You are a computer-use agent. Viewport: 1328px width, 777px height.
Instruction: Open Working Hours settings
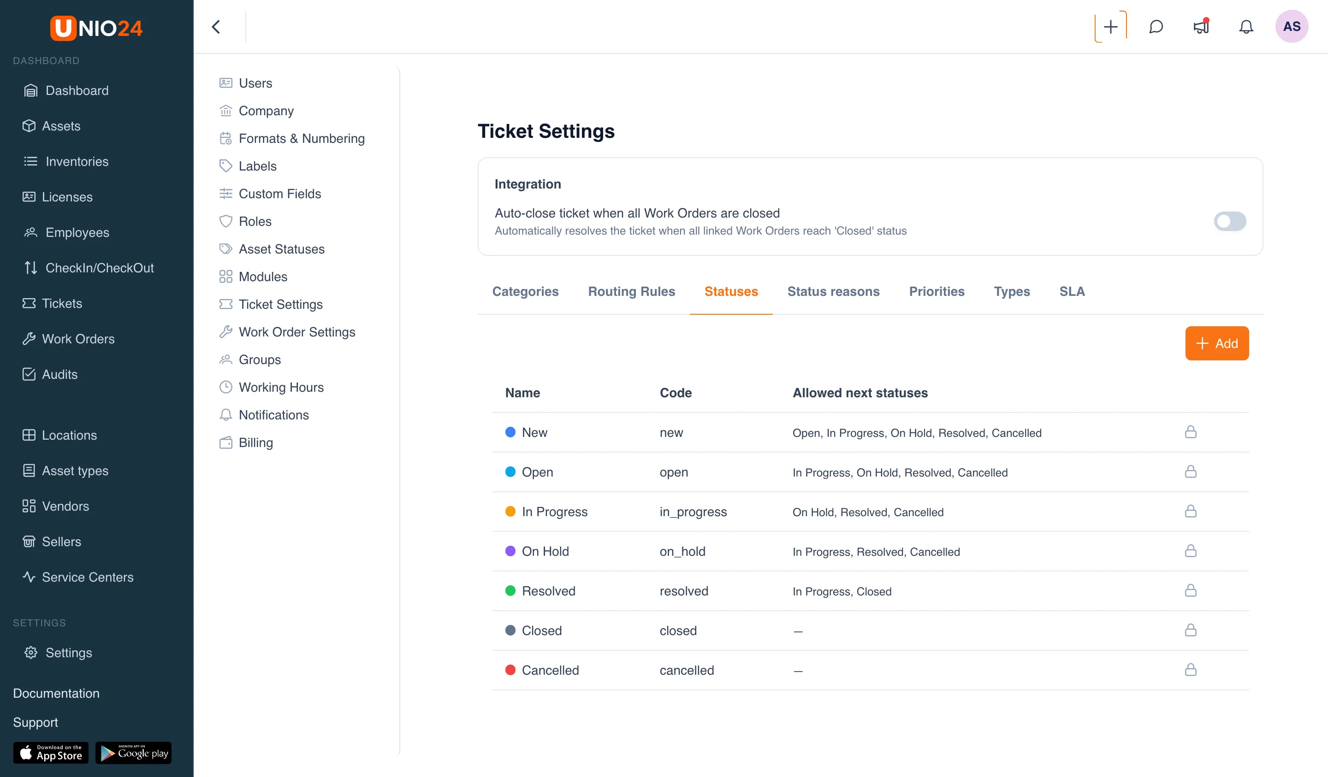coord(272,387)
